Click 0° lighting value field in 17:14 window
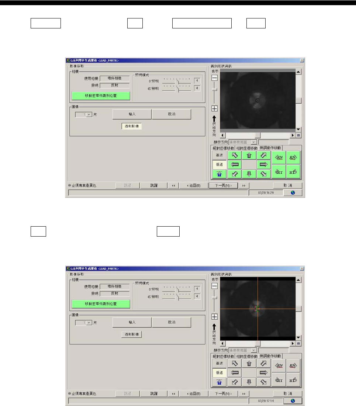This screenshot has width=356, height=406. click(x=197, y=289)
